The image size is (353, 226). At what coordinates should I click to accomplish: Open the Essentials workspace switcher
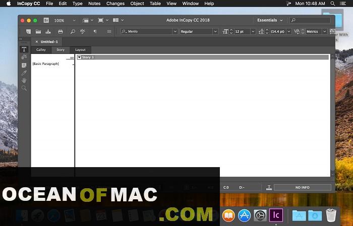click(x=270, y=20)
